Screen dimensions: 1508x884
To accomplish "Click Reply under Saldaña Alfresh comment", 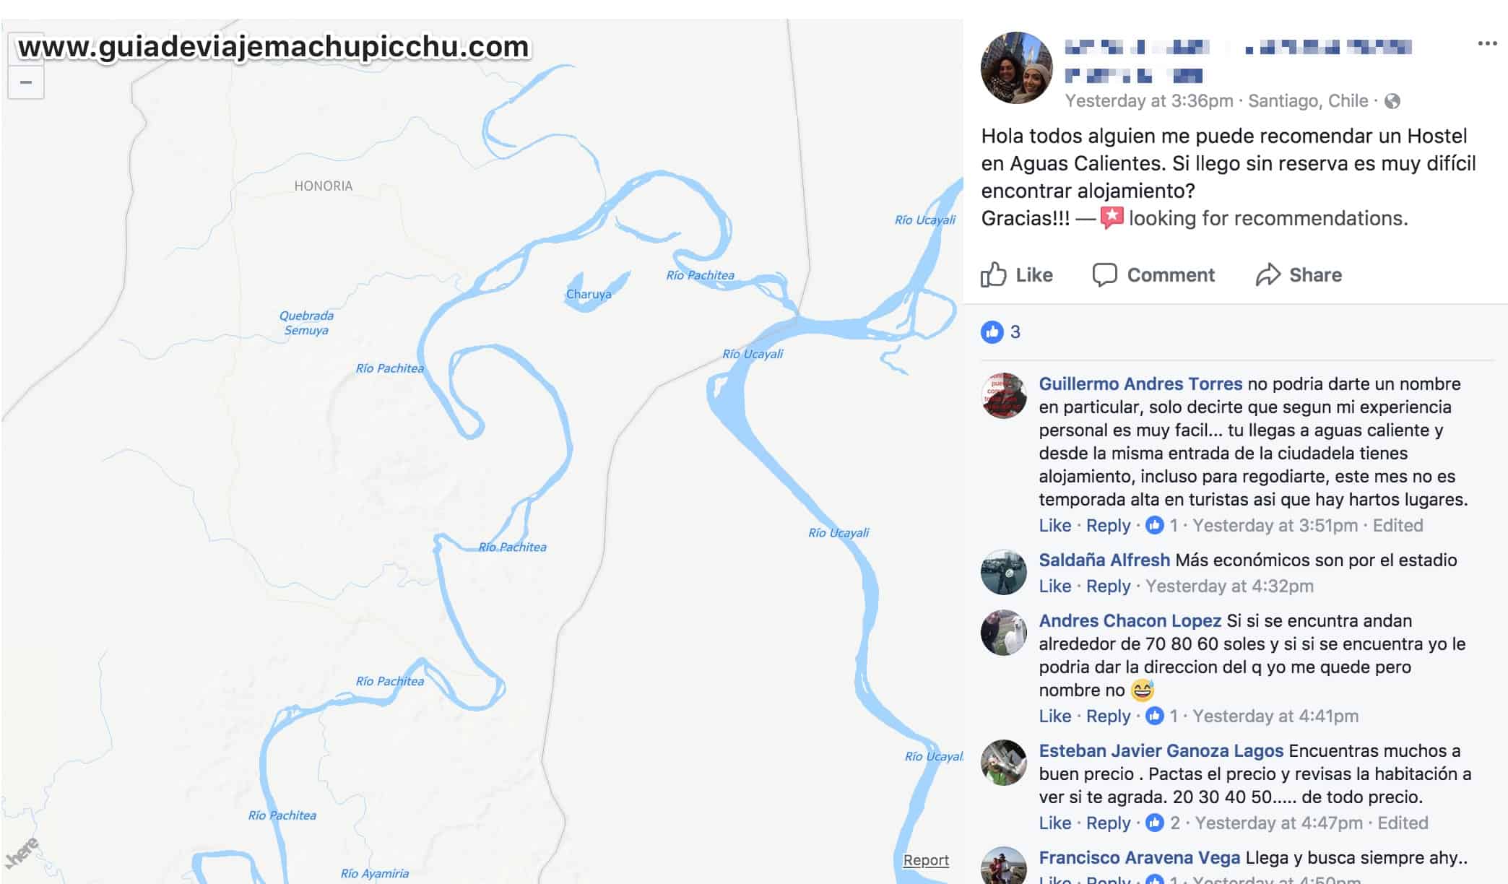I will (x=1108, y=586).
